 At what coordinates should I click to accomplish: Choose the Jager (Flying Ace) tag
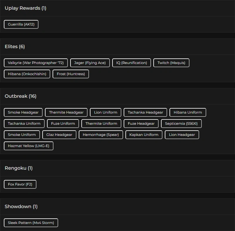pos(90,63)
